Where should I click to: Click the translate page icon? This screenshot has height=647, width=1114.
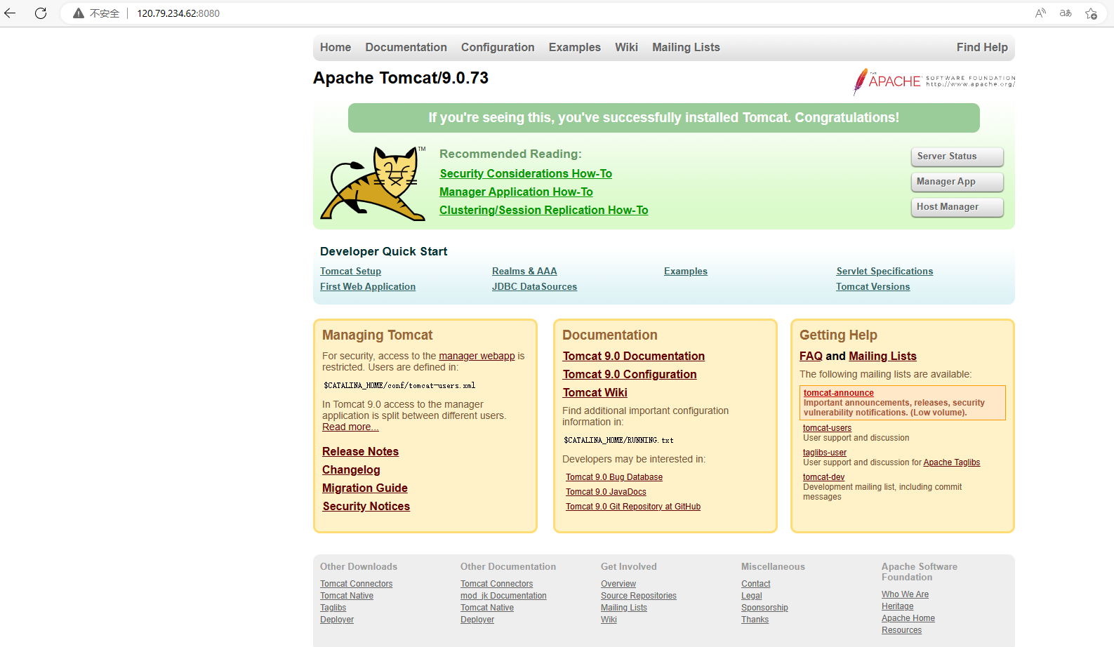(x=1066, y=13)
